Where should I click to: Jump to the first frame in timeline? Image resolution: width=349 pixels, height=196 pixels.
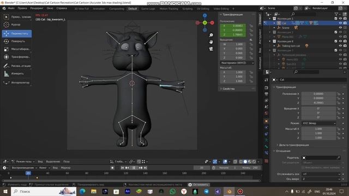tap(122, 168)
